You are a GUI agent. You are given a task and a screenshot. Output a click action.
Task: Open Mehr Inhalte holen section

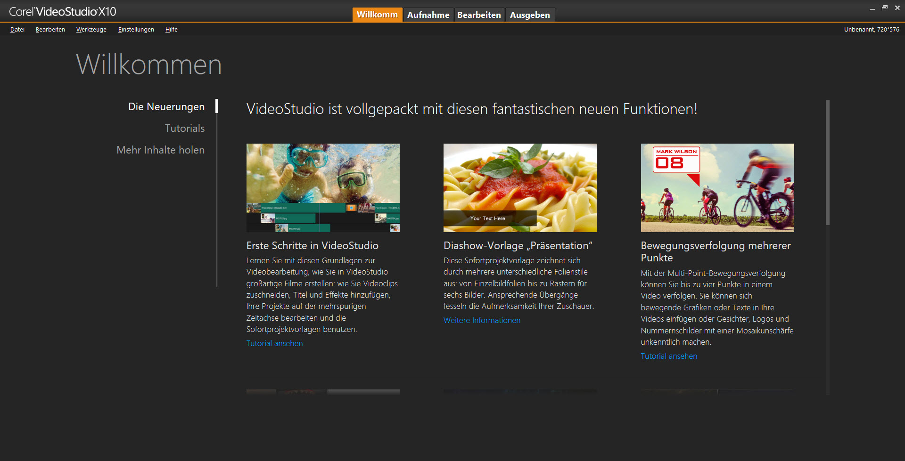(x=161, y=150)
